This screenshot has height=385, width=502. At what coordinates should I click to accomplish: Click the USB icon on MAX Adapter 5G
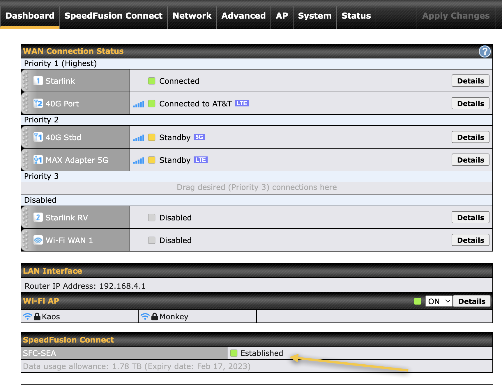38,160
